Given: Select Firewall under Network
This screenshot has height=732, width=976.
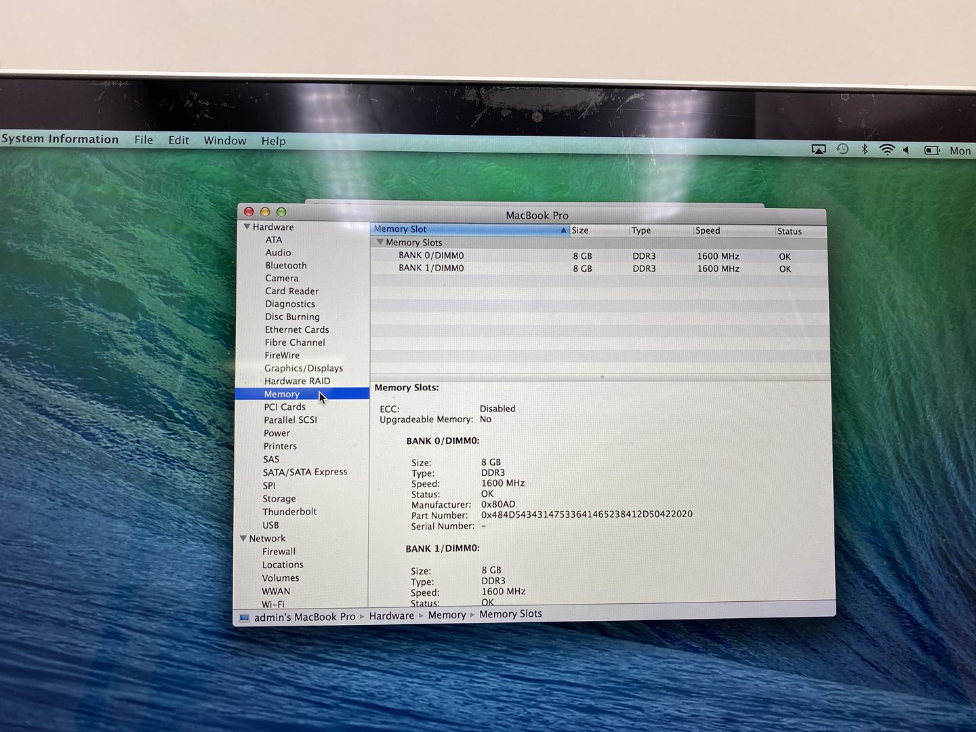Looking at the screenshot, I should (279, 552).
